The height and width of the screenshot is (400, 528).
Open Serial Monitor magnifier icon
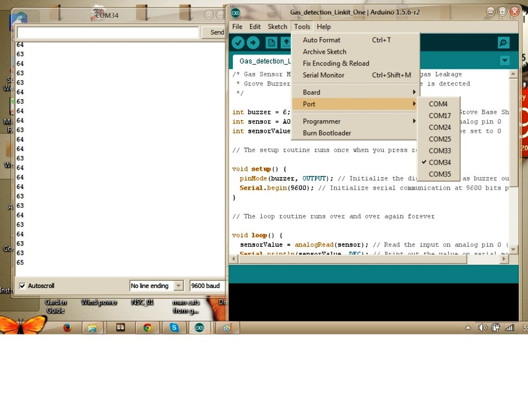click(x=503, y=43)
